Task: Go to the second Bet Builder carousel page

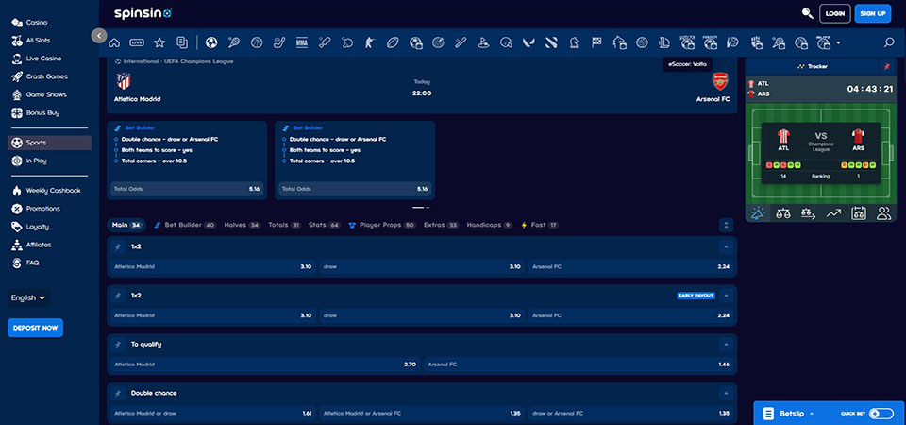Action: tap(428, 207)
